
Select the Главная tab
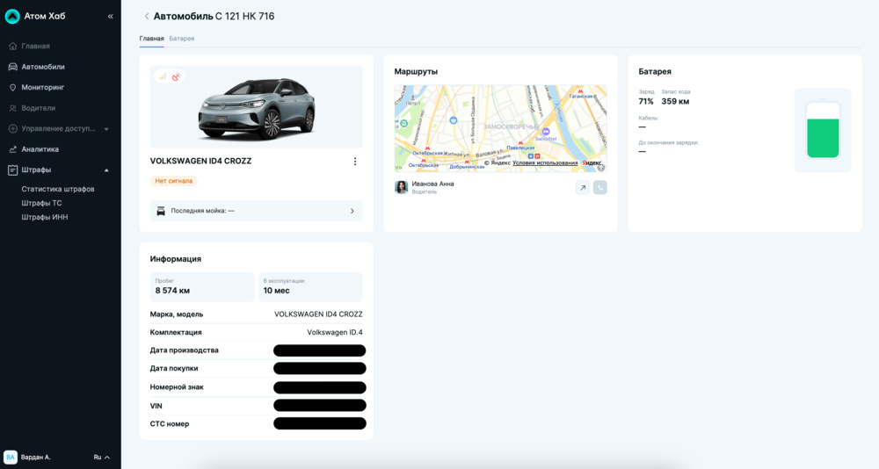click(151, 39)
